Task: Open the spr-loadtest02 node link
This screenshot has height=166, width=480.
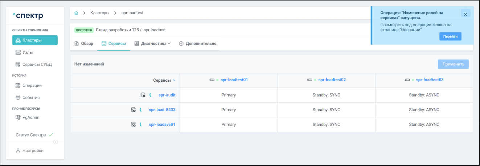Action: pos(332,80)
